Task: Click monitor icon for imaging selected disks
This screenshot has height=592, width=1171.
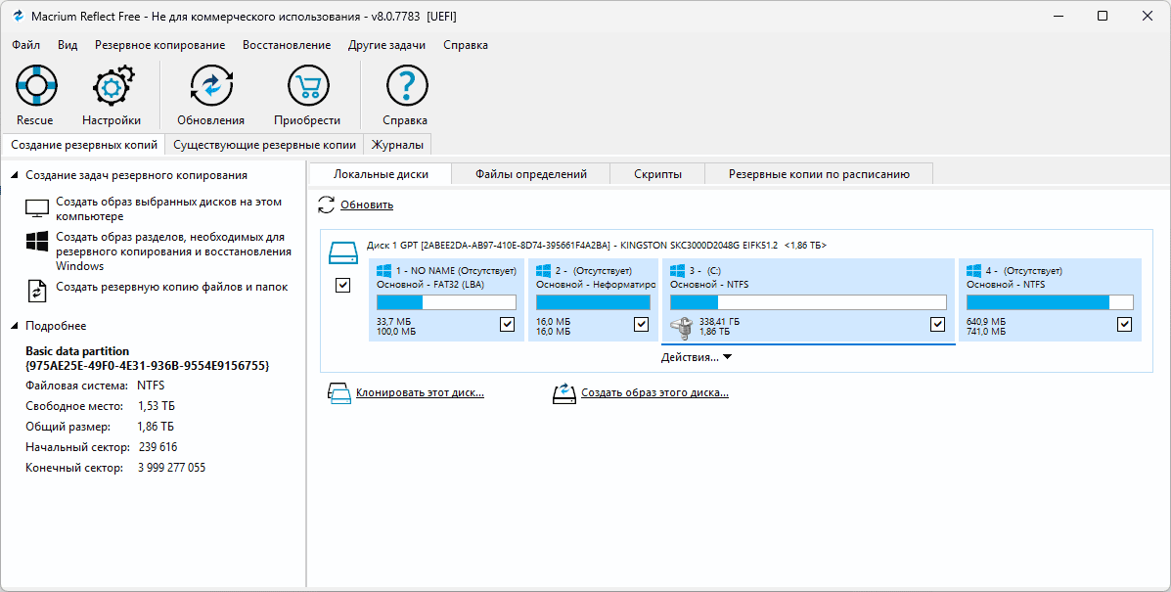Action: [x=37, y=208]
